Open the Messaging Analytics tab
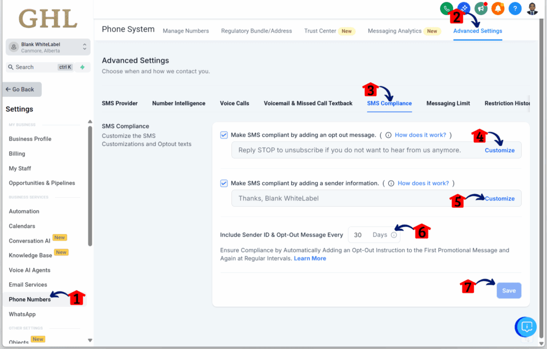 pos(395,31)
